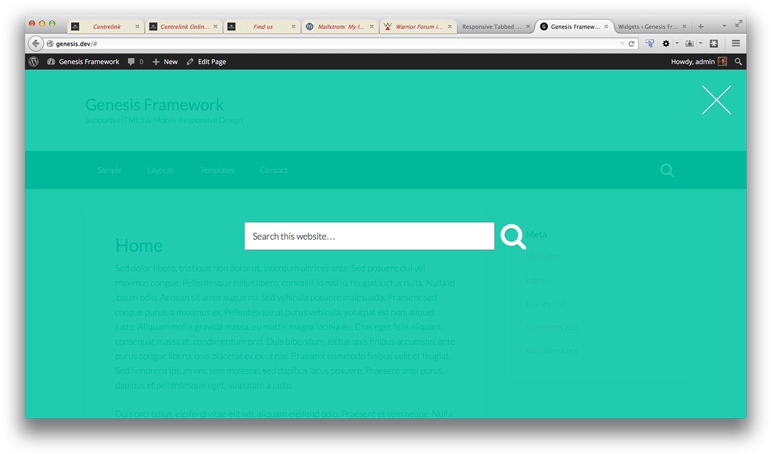Open the browser hamburger menu
This screenshot has width=771, height=454.
[735, 44]
